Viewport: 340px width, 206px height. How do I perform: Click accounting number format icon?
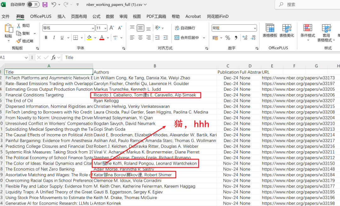point(215,38)
